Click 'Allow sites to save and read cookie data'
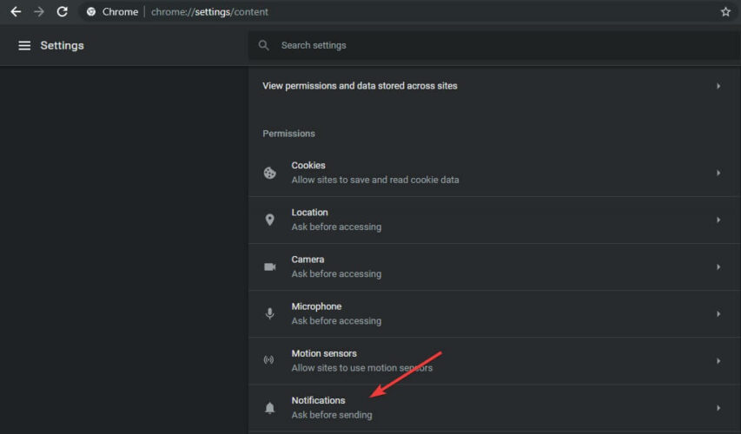Image resolution: width=741 pixels, height=434 pixels. (374, 180)
